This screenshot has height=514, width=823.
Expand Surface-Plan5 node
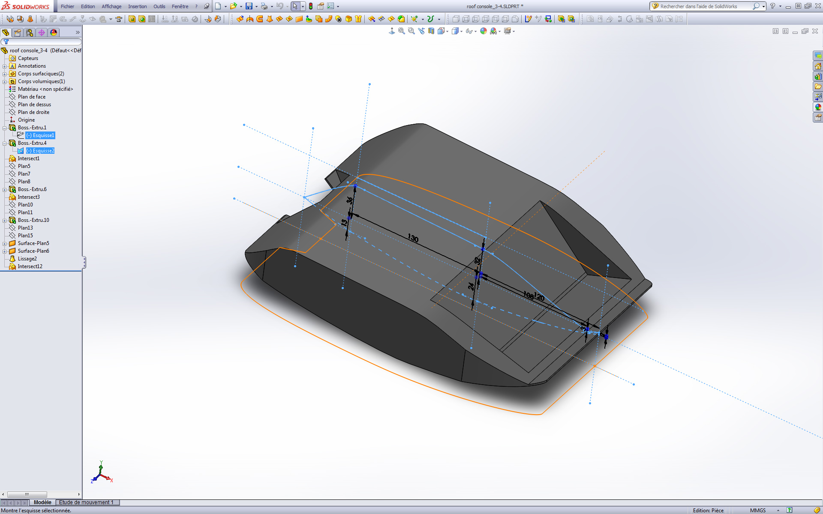click(x=5, y=243)
